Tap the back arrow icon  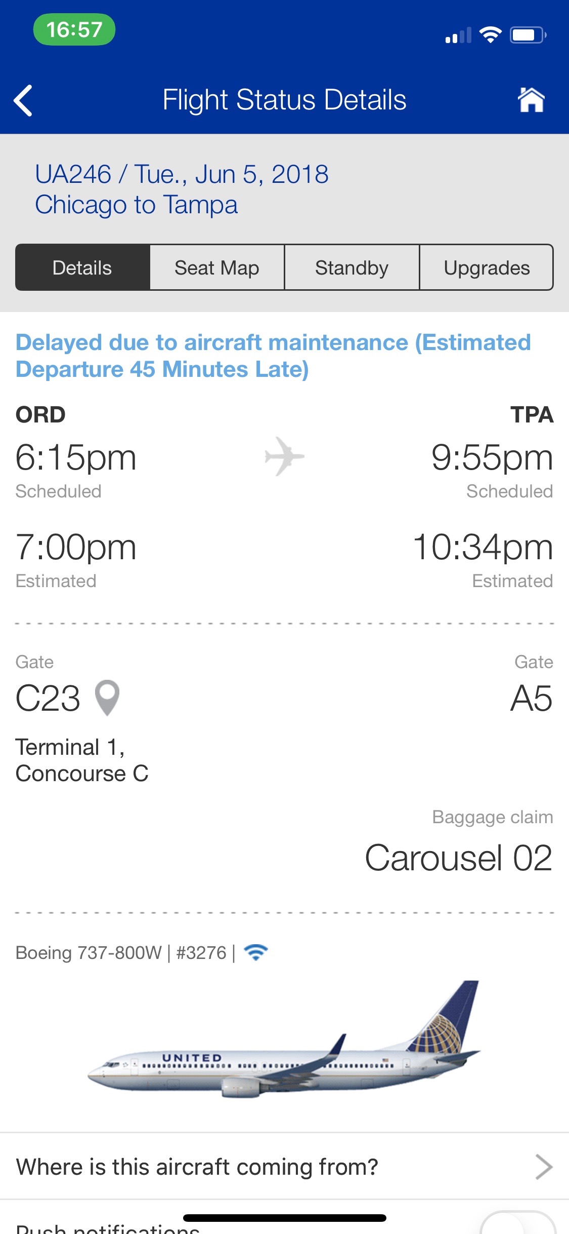coord(23,100)
